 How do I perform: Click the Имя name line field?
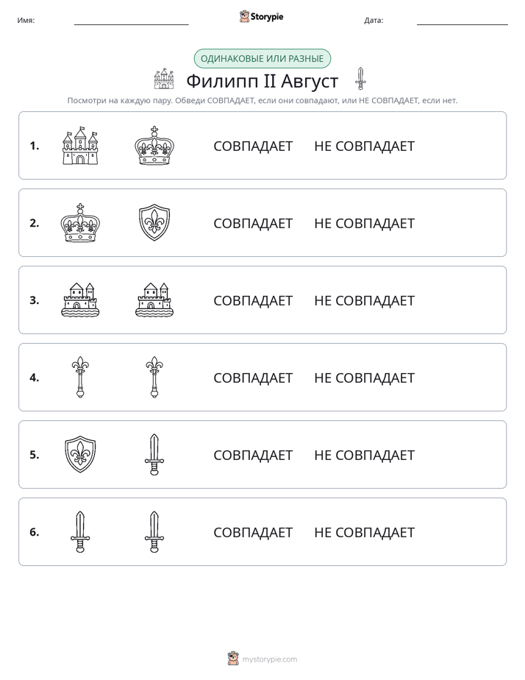131,20
